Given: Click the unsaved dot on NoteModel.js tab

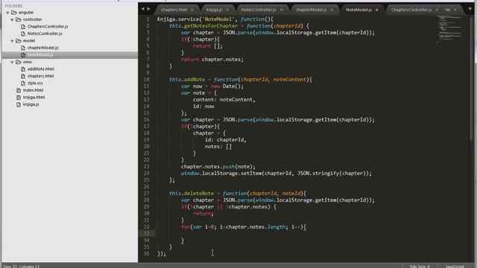Looking at the screenshot, I should (377, 10).
